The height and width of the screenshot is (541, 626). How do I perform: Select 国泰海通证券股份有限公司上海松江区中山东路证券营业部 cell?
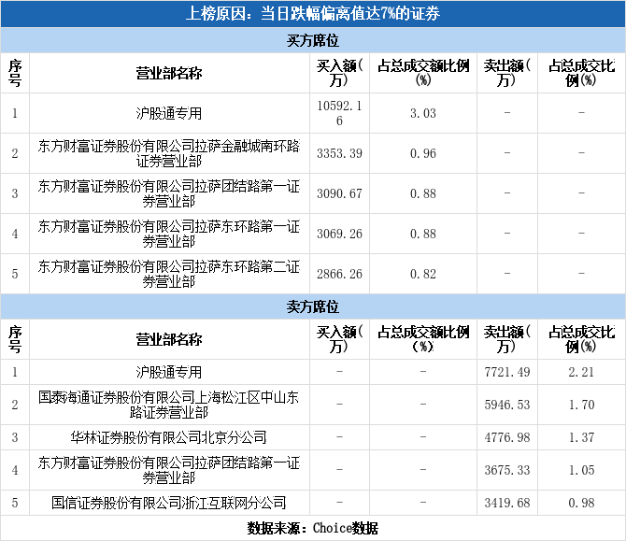[169, 405]
